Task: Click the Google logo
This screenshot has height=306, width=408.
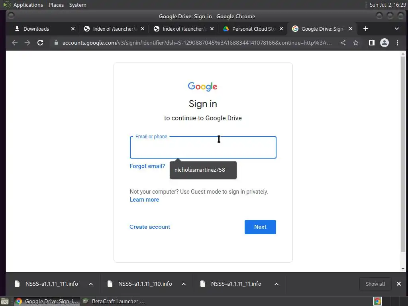Action: click(x=203, y=86)
